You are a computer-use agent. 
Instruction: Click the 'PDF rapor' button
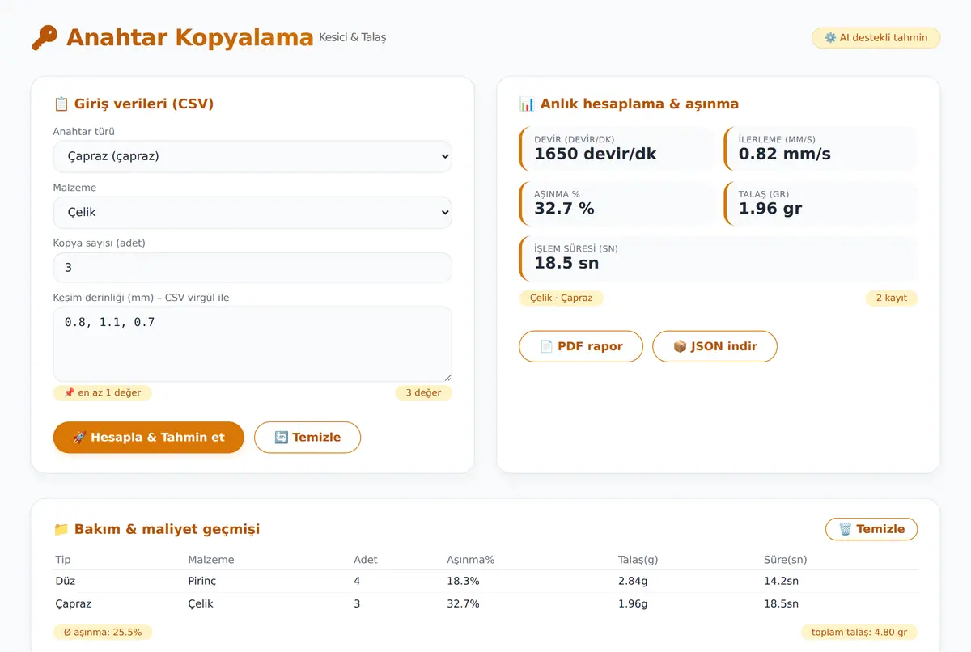click(581, 346)
